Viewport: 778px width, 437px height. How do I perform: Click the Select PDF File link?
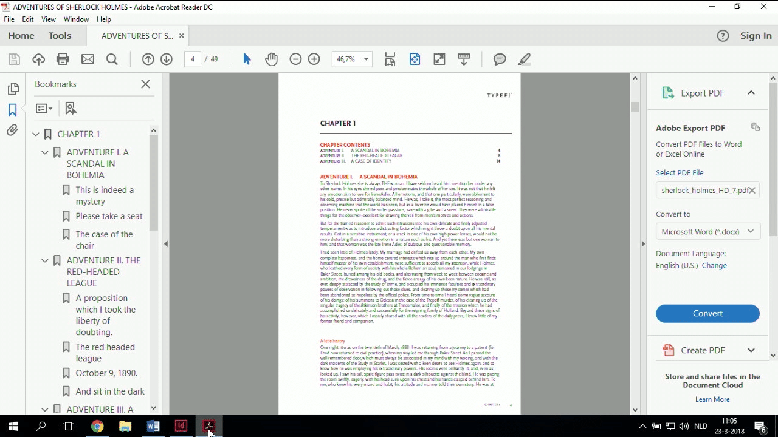[680, 172]
